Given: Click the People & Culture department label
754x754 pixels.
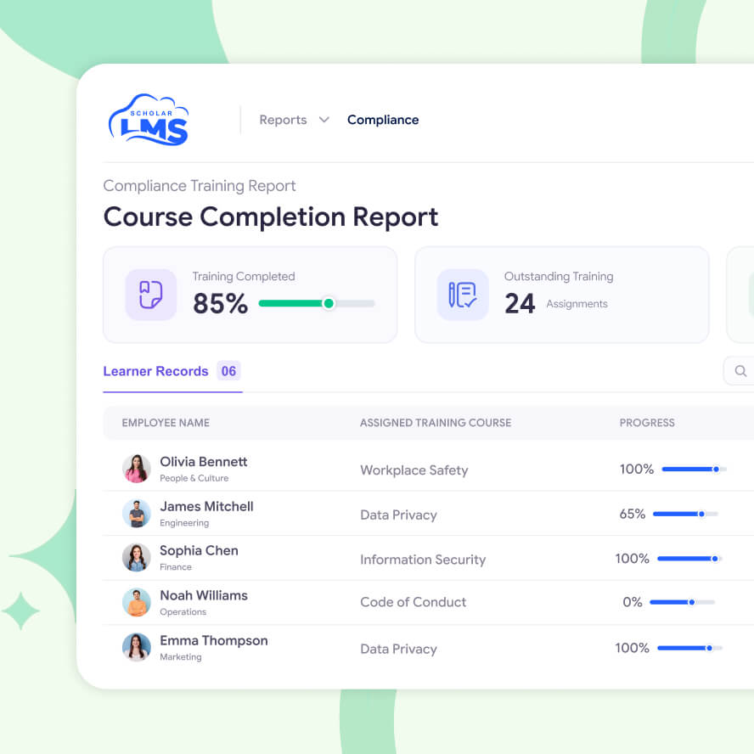Looking at the screenshot, I should coord(194,478).
